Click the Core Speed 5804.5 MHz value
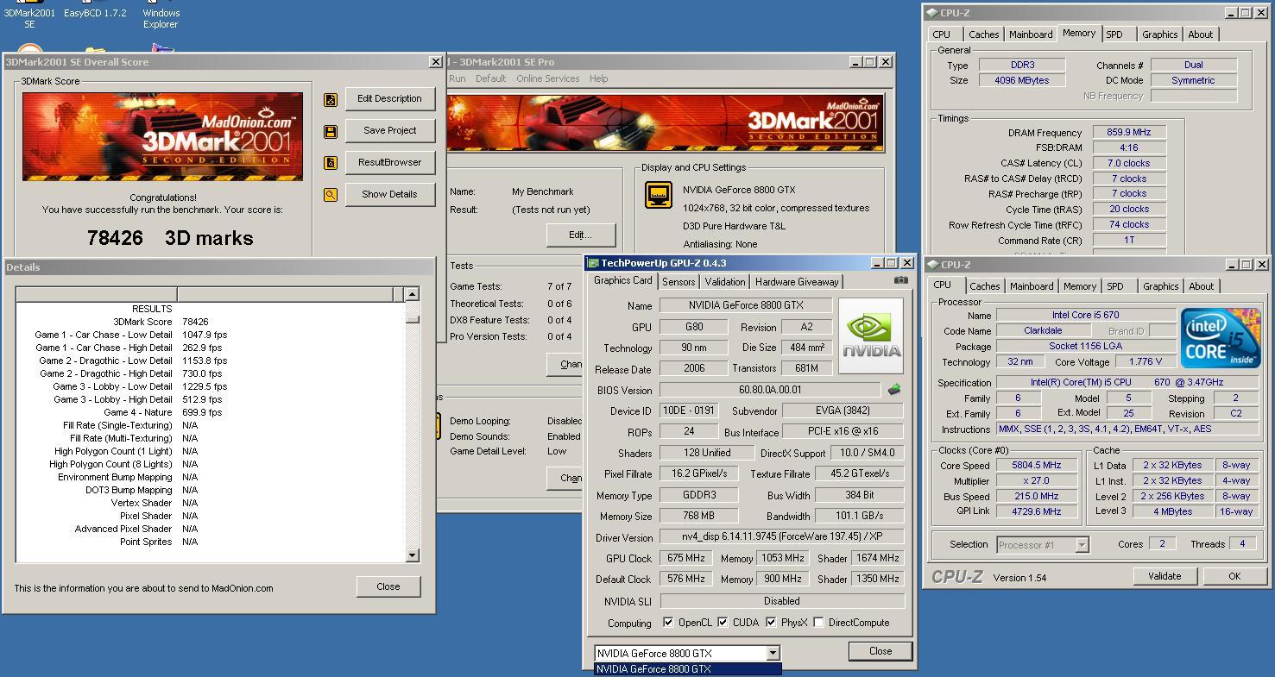 point(1036,465)
